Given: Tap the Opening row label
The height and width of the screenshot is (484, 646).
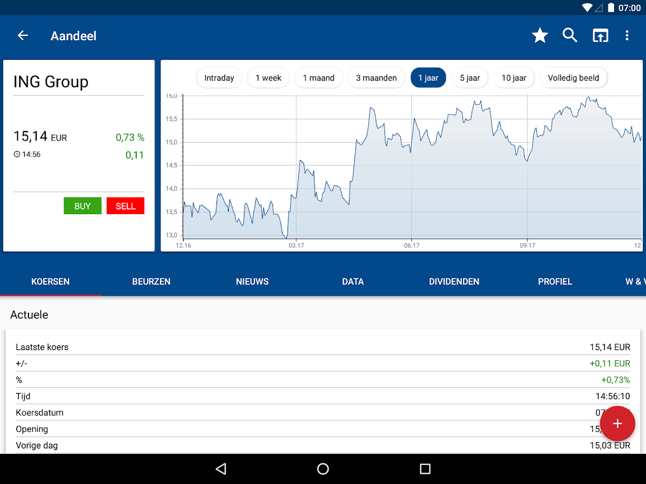Looking at the screenshot, I should [32, 429].
